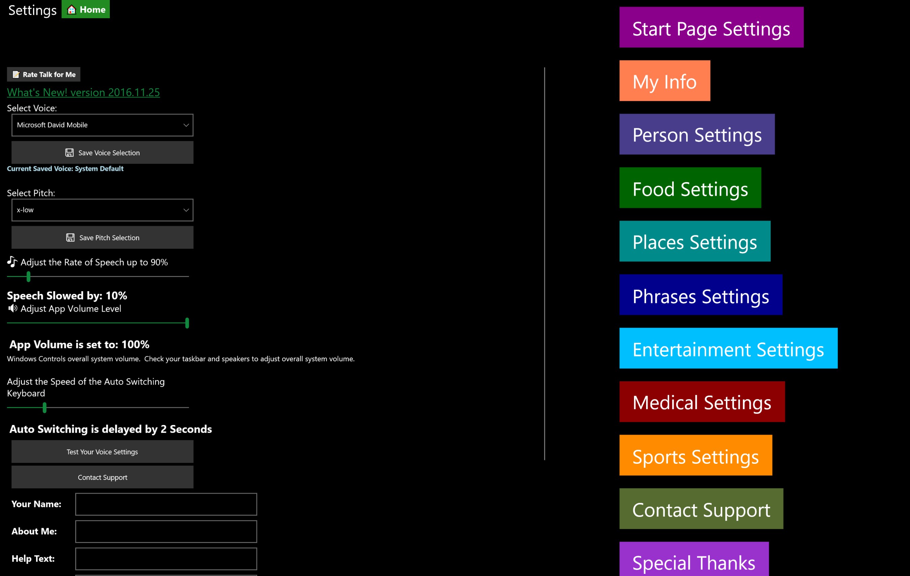Viewport: 910px width, 576px height.
Task: Click the floppy disk icon on Save Voice Selection
Action: [69, 153]
